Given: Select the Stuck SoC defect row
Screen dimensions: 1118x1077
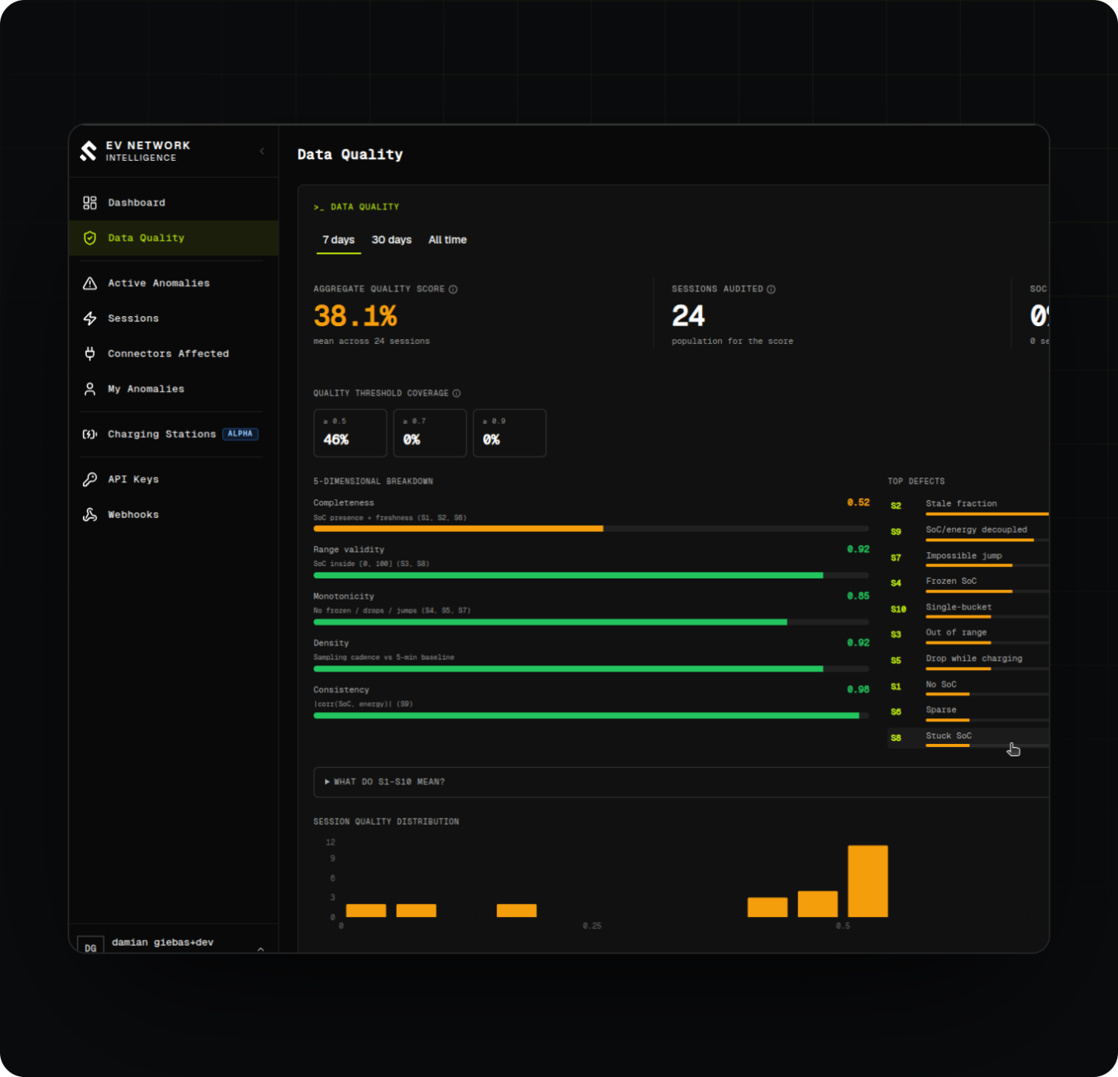Looking at the screenshot, I should point(968,738).
